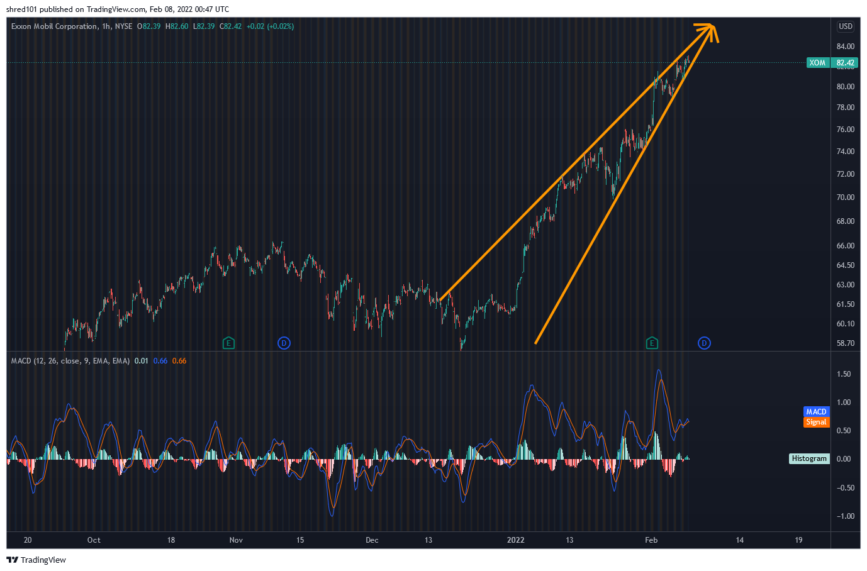Click the Nov label on time axis
The height and width of the screenshot is (571, 867).
click(x=236, y=540)
